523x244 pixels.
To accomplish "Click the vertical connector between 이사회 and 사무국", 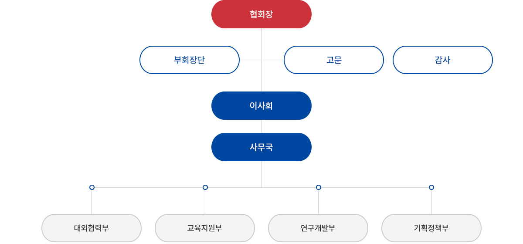I will coord(261,126).
